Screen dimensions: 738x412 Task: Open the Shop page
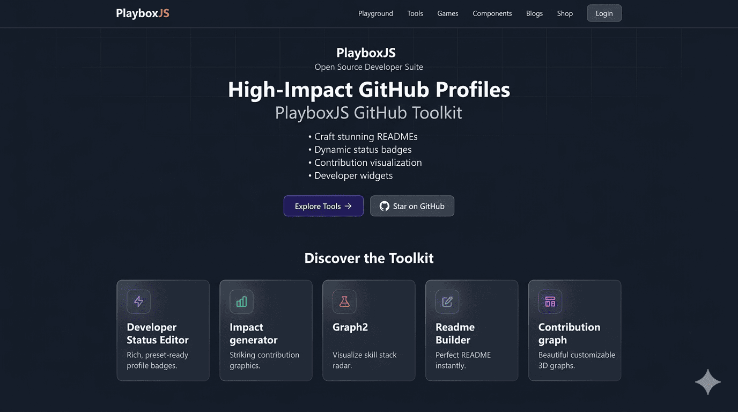564,13
